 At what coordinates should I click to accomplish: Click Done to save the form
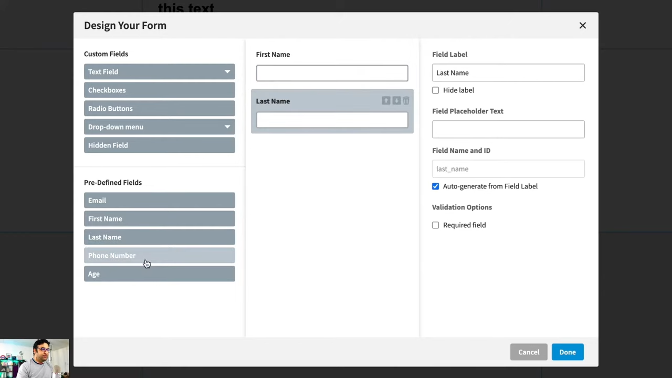pyautogui.click(x=567, y=352)
